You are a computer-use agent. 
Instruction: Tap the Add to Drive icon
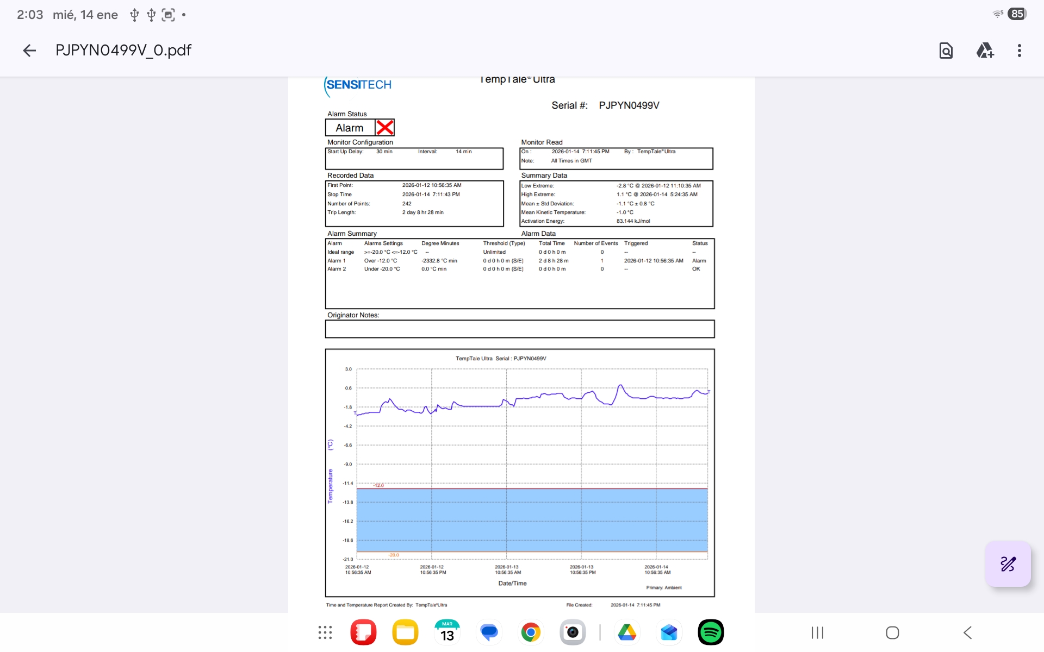tap(985, 51)
